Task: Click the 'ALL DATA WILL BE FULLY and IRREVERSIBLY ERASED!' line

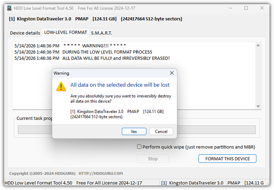Action: tap(116, 58)
